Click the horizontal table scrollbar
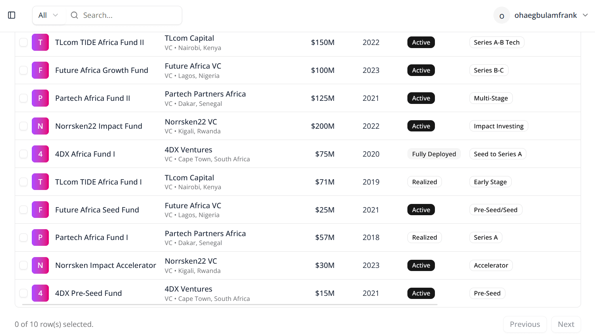 (230, 305)
